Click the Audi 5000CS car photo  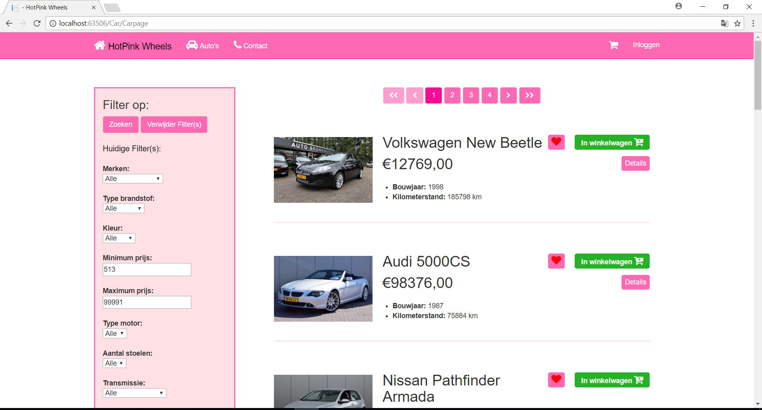pos(323,289)
